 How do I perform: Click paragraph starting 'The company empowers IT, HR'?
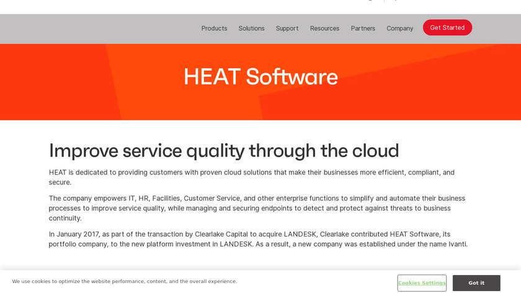tap(257, 208)
